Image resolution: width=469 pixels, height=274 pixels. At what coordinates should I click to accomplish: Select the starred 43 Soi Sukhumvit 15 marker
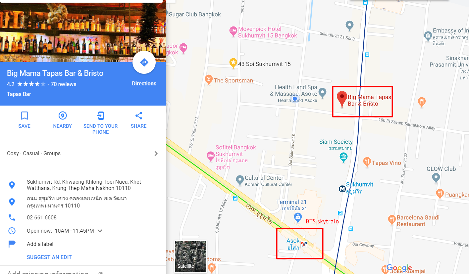click(234, 63)
